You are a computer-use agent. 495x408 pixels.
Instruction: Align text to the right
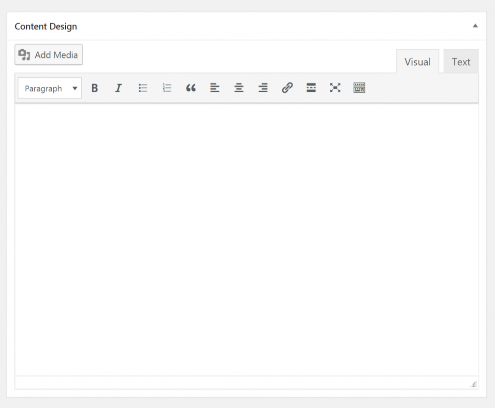263,88
